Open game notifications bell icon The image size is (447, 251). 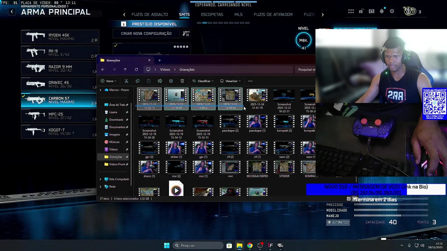382,11
